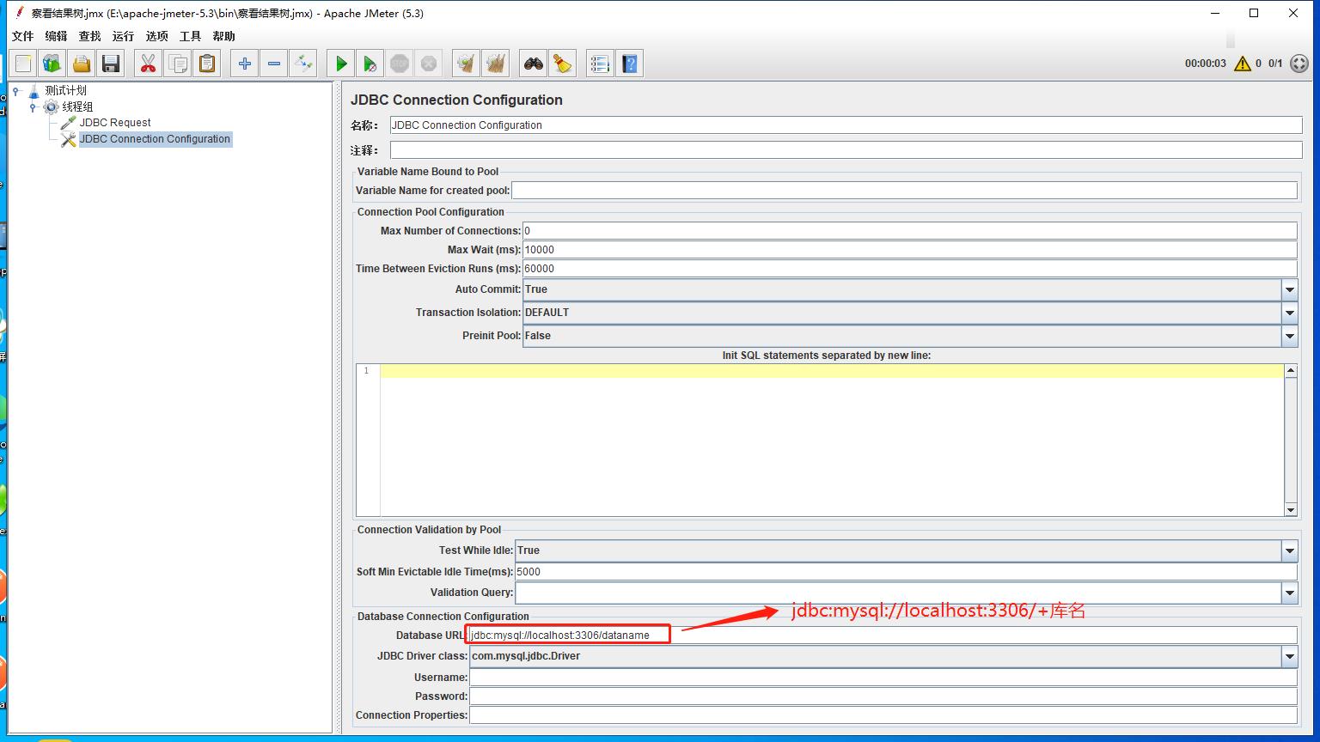Click the Connection Properties field

coord(883,715)
